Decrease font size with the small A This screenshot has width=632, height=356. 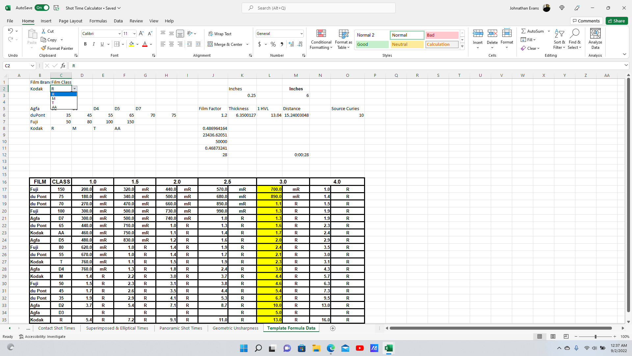pyautogui.click(x=150, y=34)
